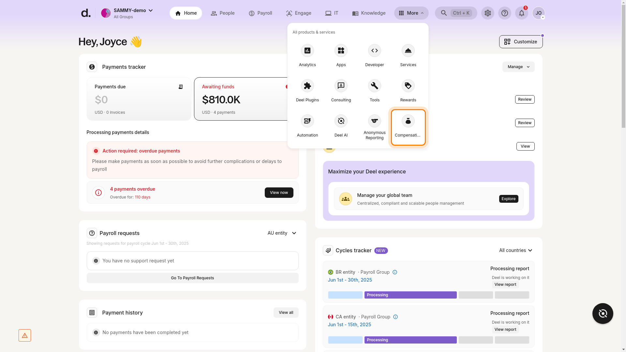Image resolution: width=626 pixels, height=352 pixels.
Task: Select the Awaiting funds $810.0K card
Action: pos(241,99)
